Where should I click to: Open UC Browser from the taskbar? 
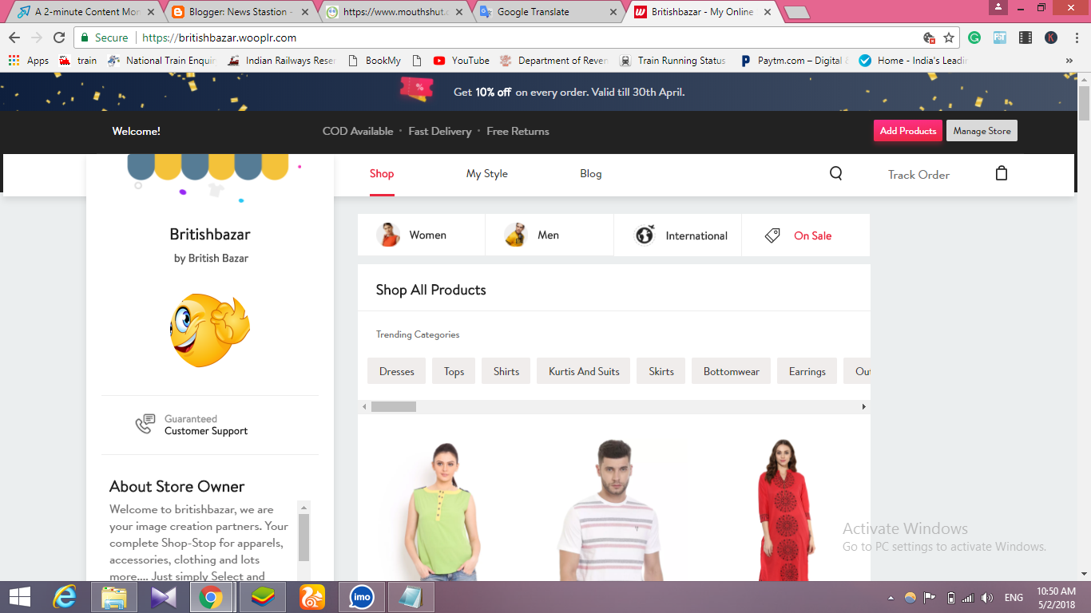pyautogui.click(x=312, y=597)
